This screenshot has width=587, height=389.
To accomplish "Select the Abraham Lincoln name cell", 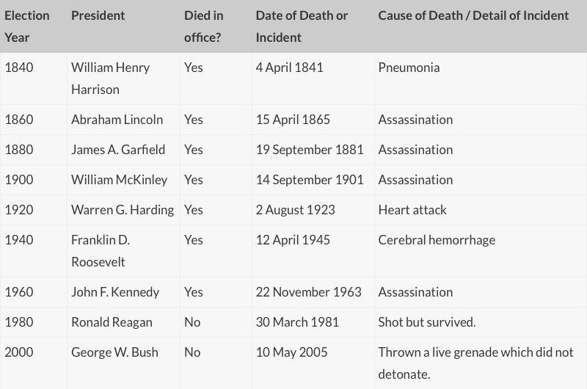I will click(117, 120).
